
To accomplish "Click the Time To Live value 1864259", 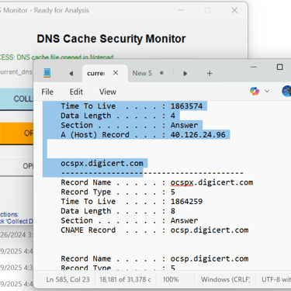I will coord(186,202).
